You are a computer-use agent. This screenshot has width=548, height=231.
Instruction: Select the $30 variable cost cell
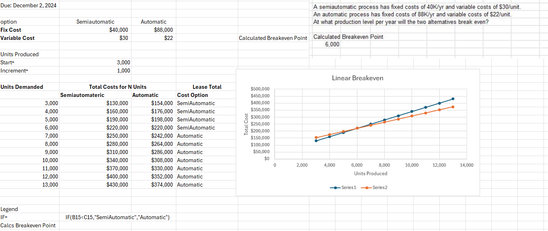click(x=124, y=38)
